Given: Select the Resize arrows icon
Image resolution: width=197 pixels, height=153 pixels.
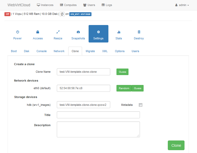Looking at the screenshot, I should tap(58, 32).
